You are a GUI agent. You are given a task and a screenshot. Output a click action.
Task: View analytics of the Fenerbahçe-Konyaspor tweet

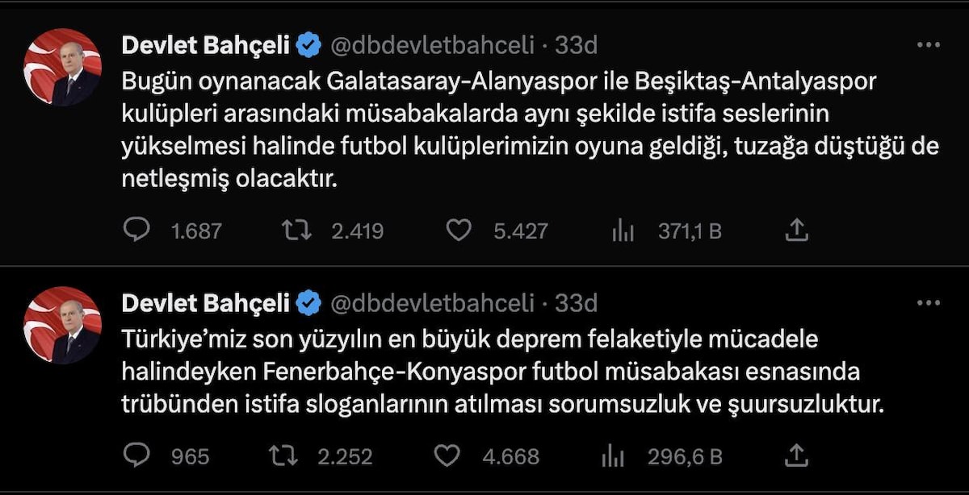pyautogui.click(x=613, y=457)
